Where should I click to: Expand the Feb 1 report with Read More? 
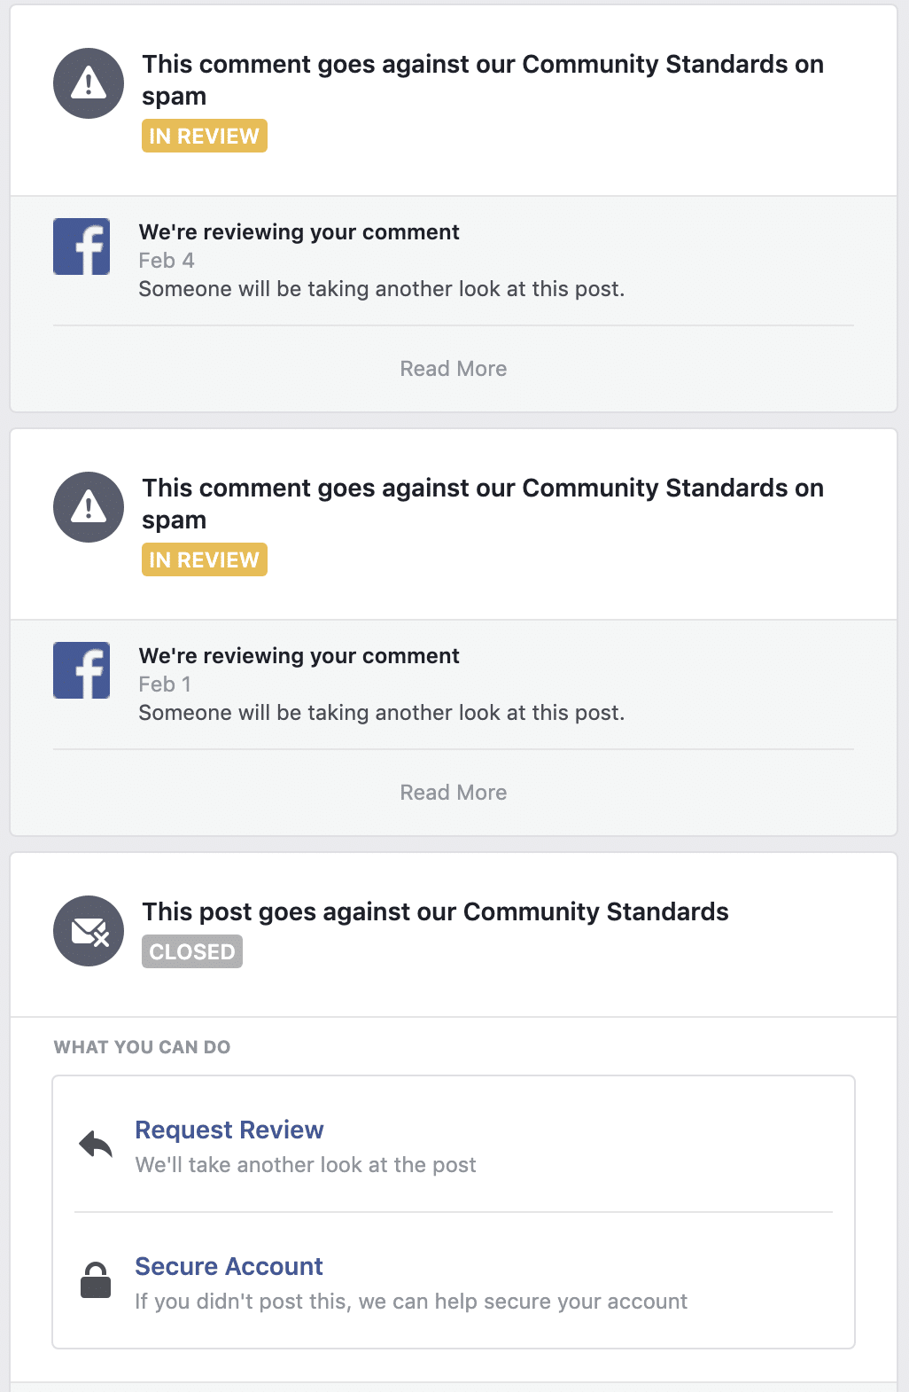[x=453, y=792]
